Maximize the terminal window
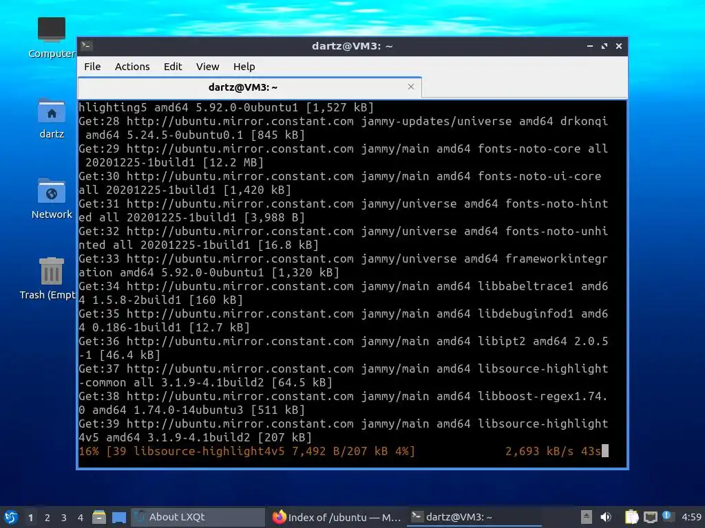This screenshot has width=705, height=528. coord(604,46)
